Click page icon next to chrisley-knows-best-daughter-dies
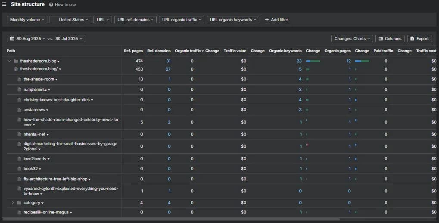The image size is (439, 223). coord(19,99)
